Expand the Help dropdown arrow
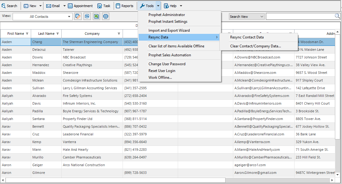The height and width of the screenshot is (184, 342). click(181, 6)
